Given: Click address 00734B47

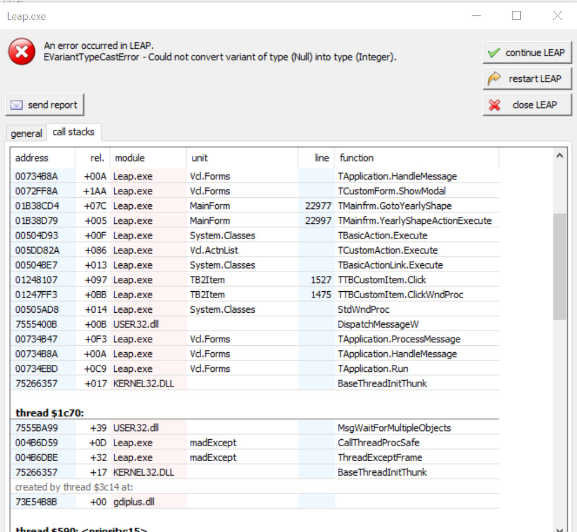Looking at the screenshot, I should (37, 339).
